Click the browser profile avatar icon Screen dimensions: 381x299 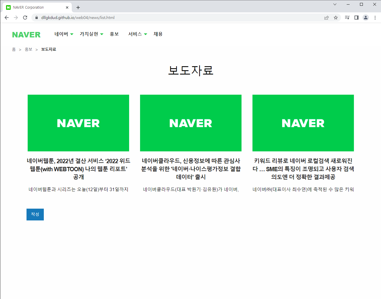click(x=366, y=17)
